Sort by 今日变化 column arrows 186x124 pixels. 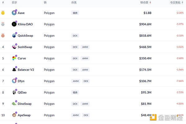point(182,2)
